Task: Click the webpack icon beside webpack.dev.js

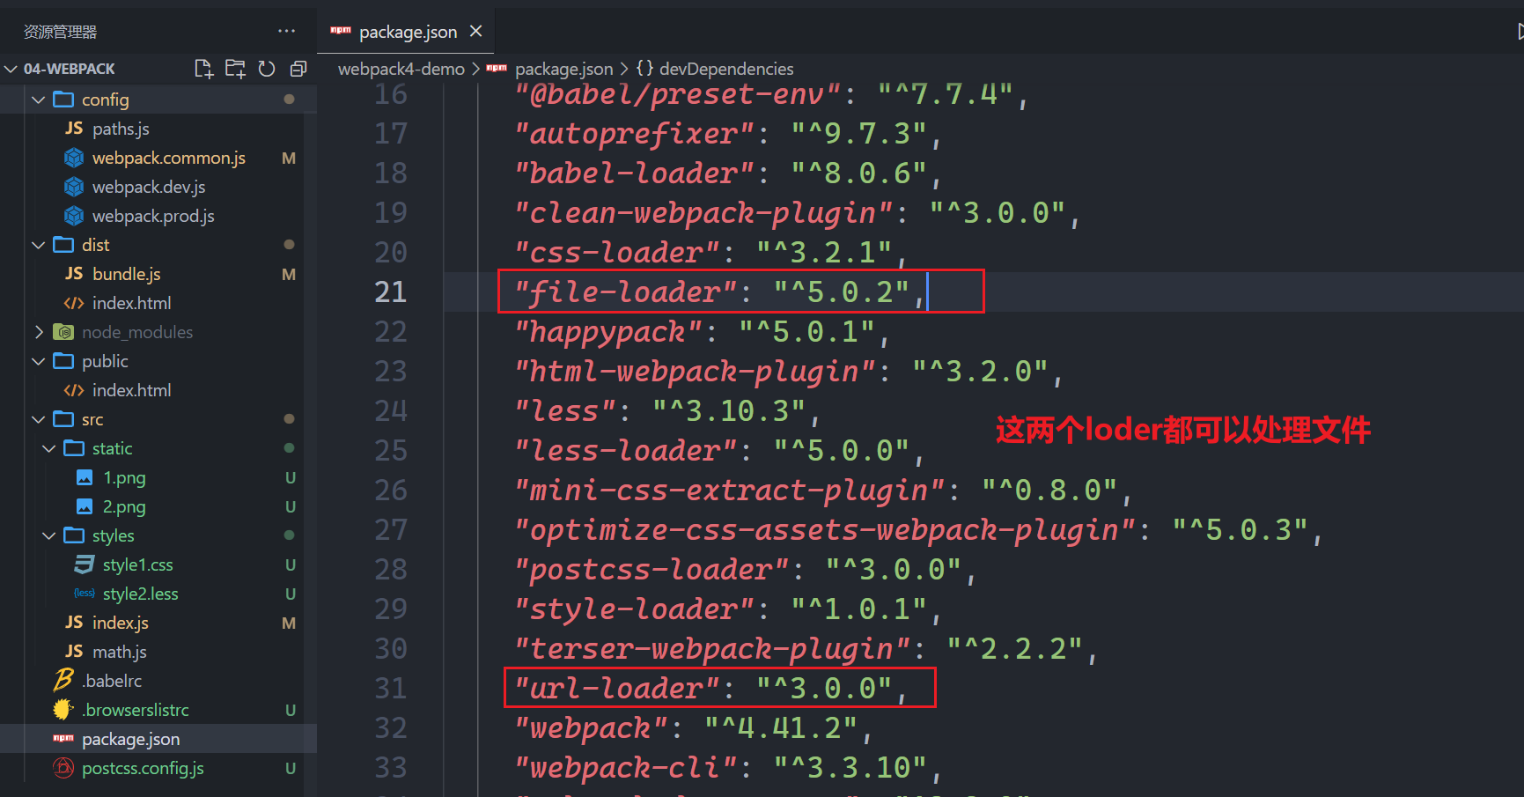Action: click(x=74, y=187)
